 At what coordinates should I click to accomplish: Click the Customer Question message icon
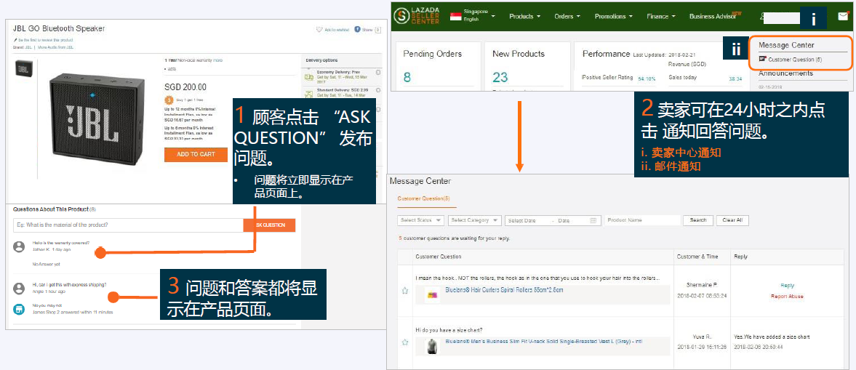click(x=762, y=59)
